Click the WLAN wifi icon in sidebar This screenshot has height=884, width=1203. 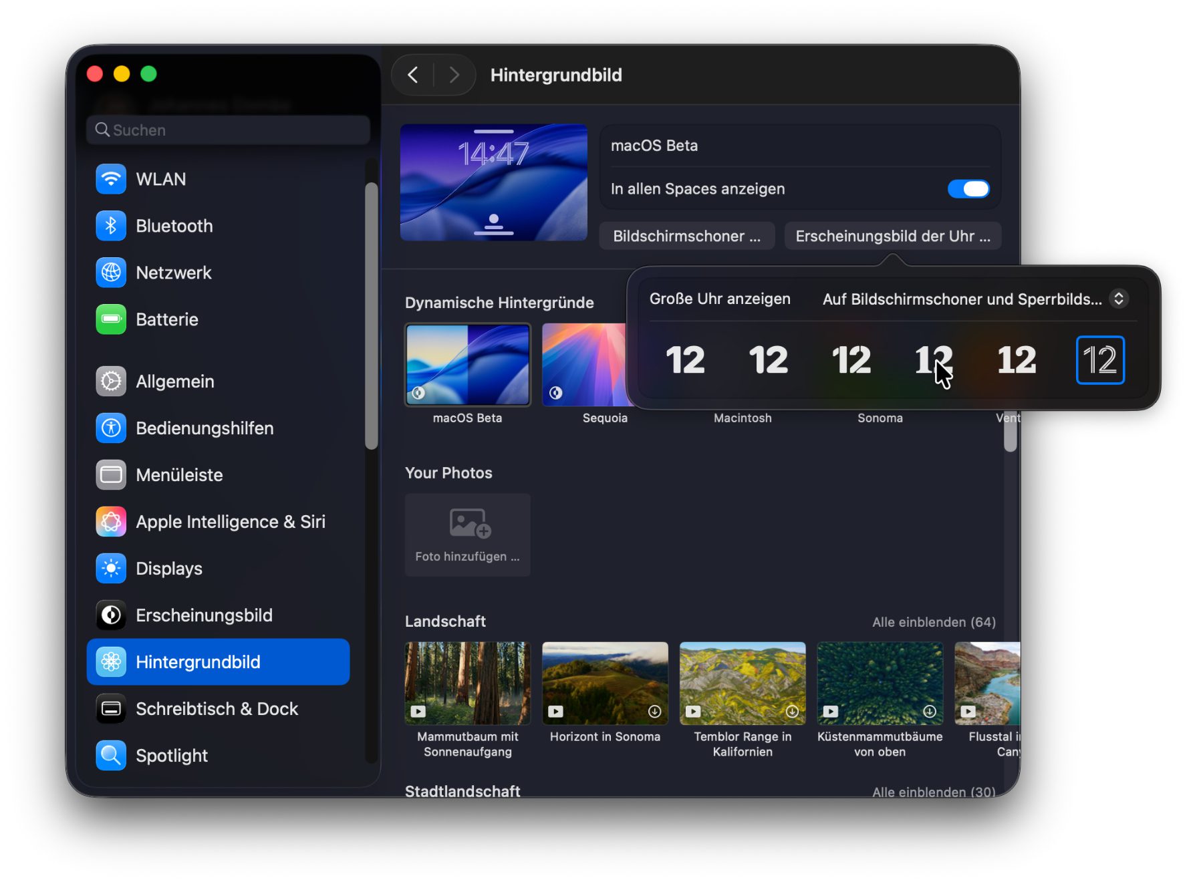[x=111, y=179]
